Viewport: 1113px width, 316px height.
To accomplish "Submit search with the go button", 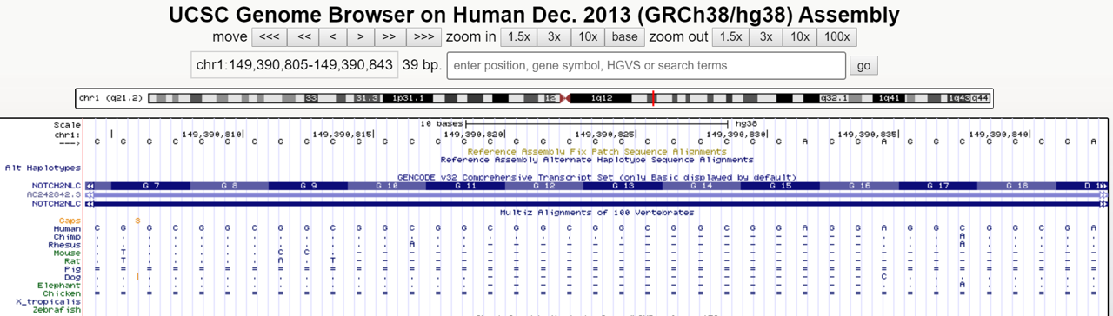I will tap(863, 66).
